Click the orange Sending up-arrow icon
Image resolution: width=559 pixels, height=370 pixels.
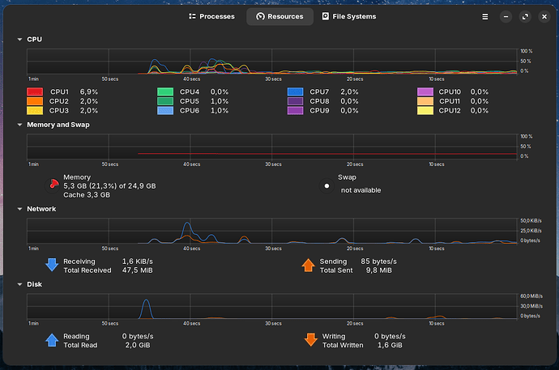point(309,265)
